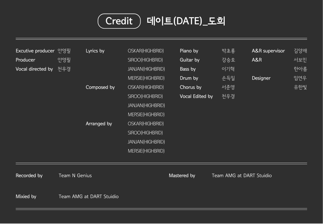Screen dimensions: 323x224
Task: Click guitarist name 강승호
Action: pos(228,60)
